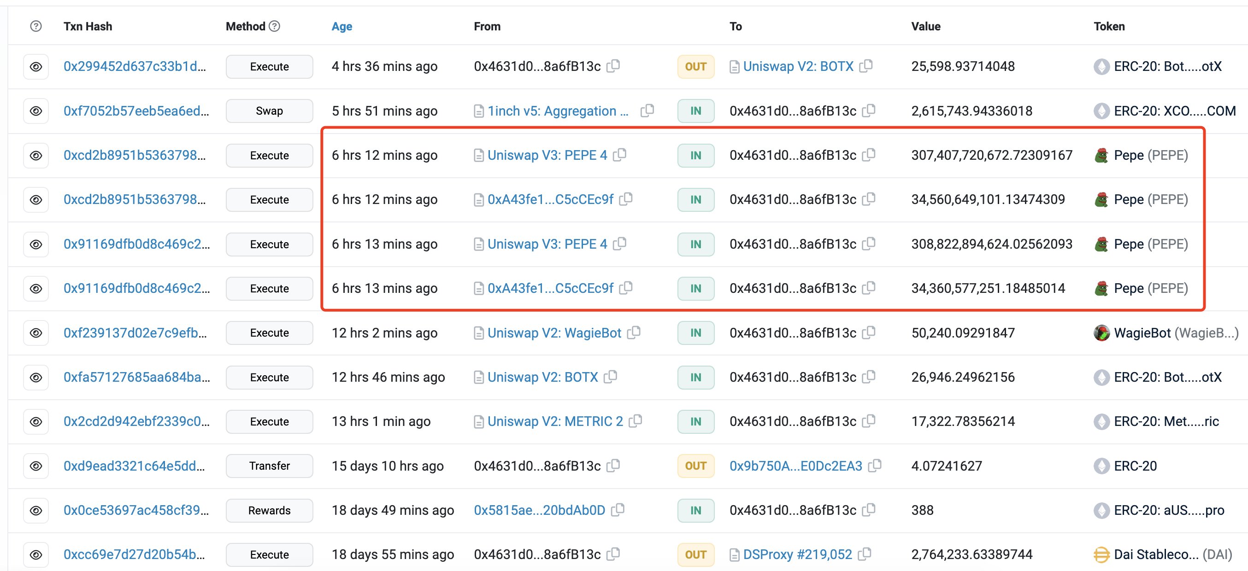The width and height of the screenshot is (1248, 571).
Task: Copy the DSProxy #219,052 address
Action: click(x=865, y=554)
